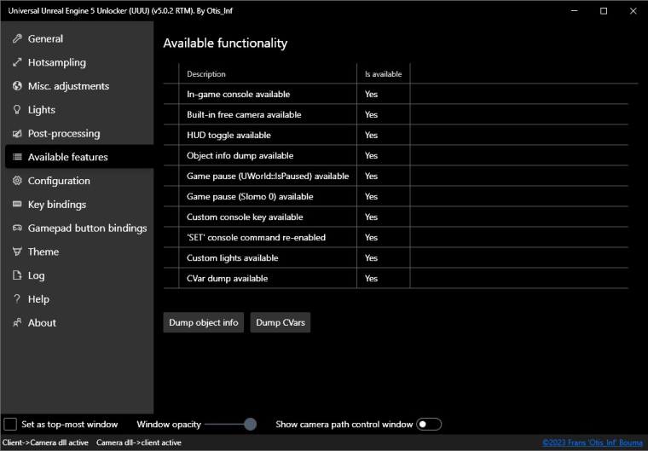This screenshot has width=648, height=451.
Task: Click the gamepad icon for Gamepad button bindings
Action: (17, 228)
